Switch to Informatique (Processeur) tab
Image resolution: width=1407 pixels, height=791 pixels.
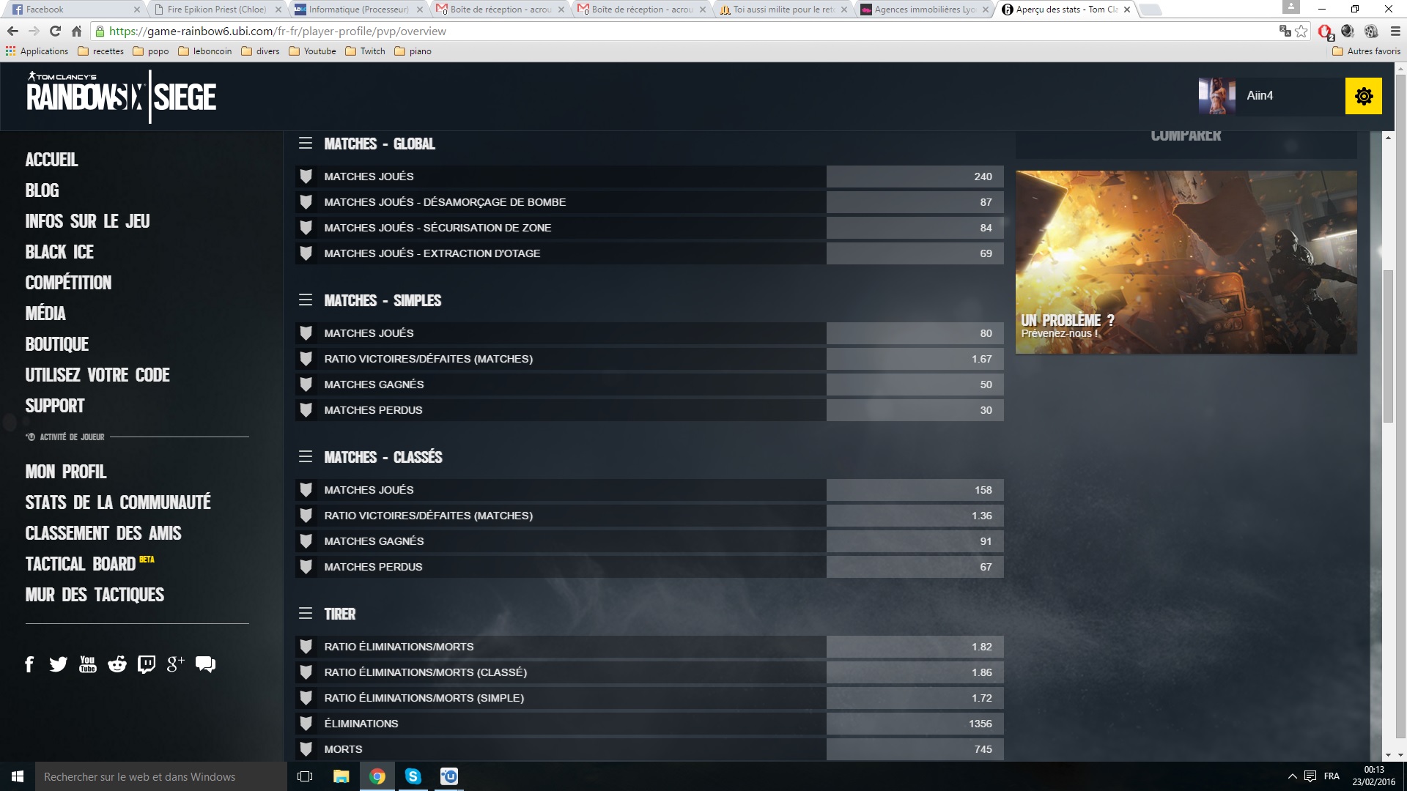tap(353, 10)
